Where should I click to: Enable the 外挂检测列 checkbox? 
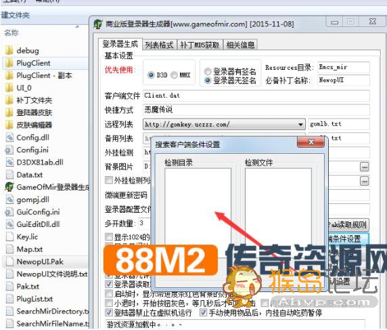coord(109,180)
